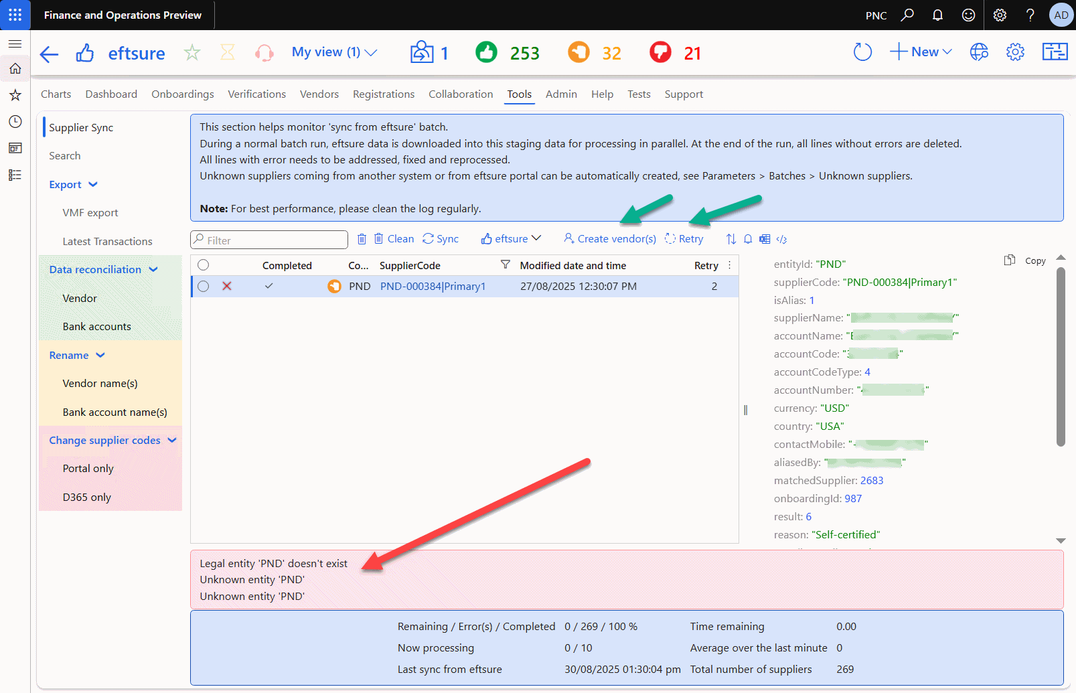
Task: Click the Clean button
Action: coord(394,239)
